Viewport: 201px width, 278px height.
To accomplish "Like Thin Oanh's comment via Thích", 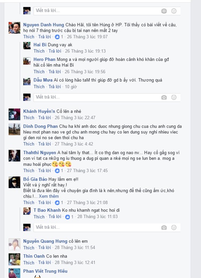I will (x=29, y=263).
